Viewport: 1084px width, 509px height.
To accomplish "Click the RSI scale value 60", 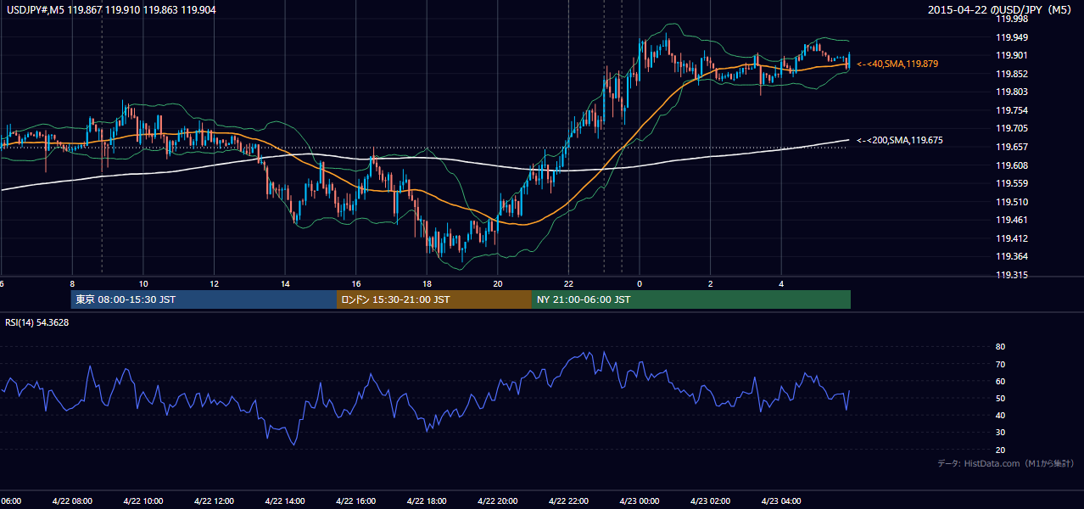I will pos(1000,381).
